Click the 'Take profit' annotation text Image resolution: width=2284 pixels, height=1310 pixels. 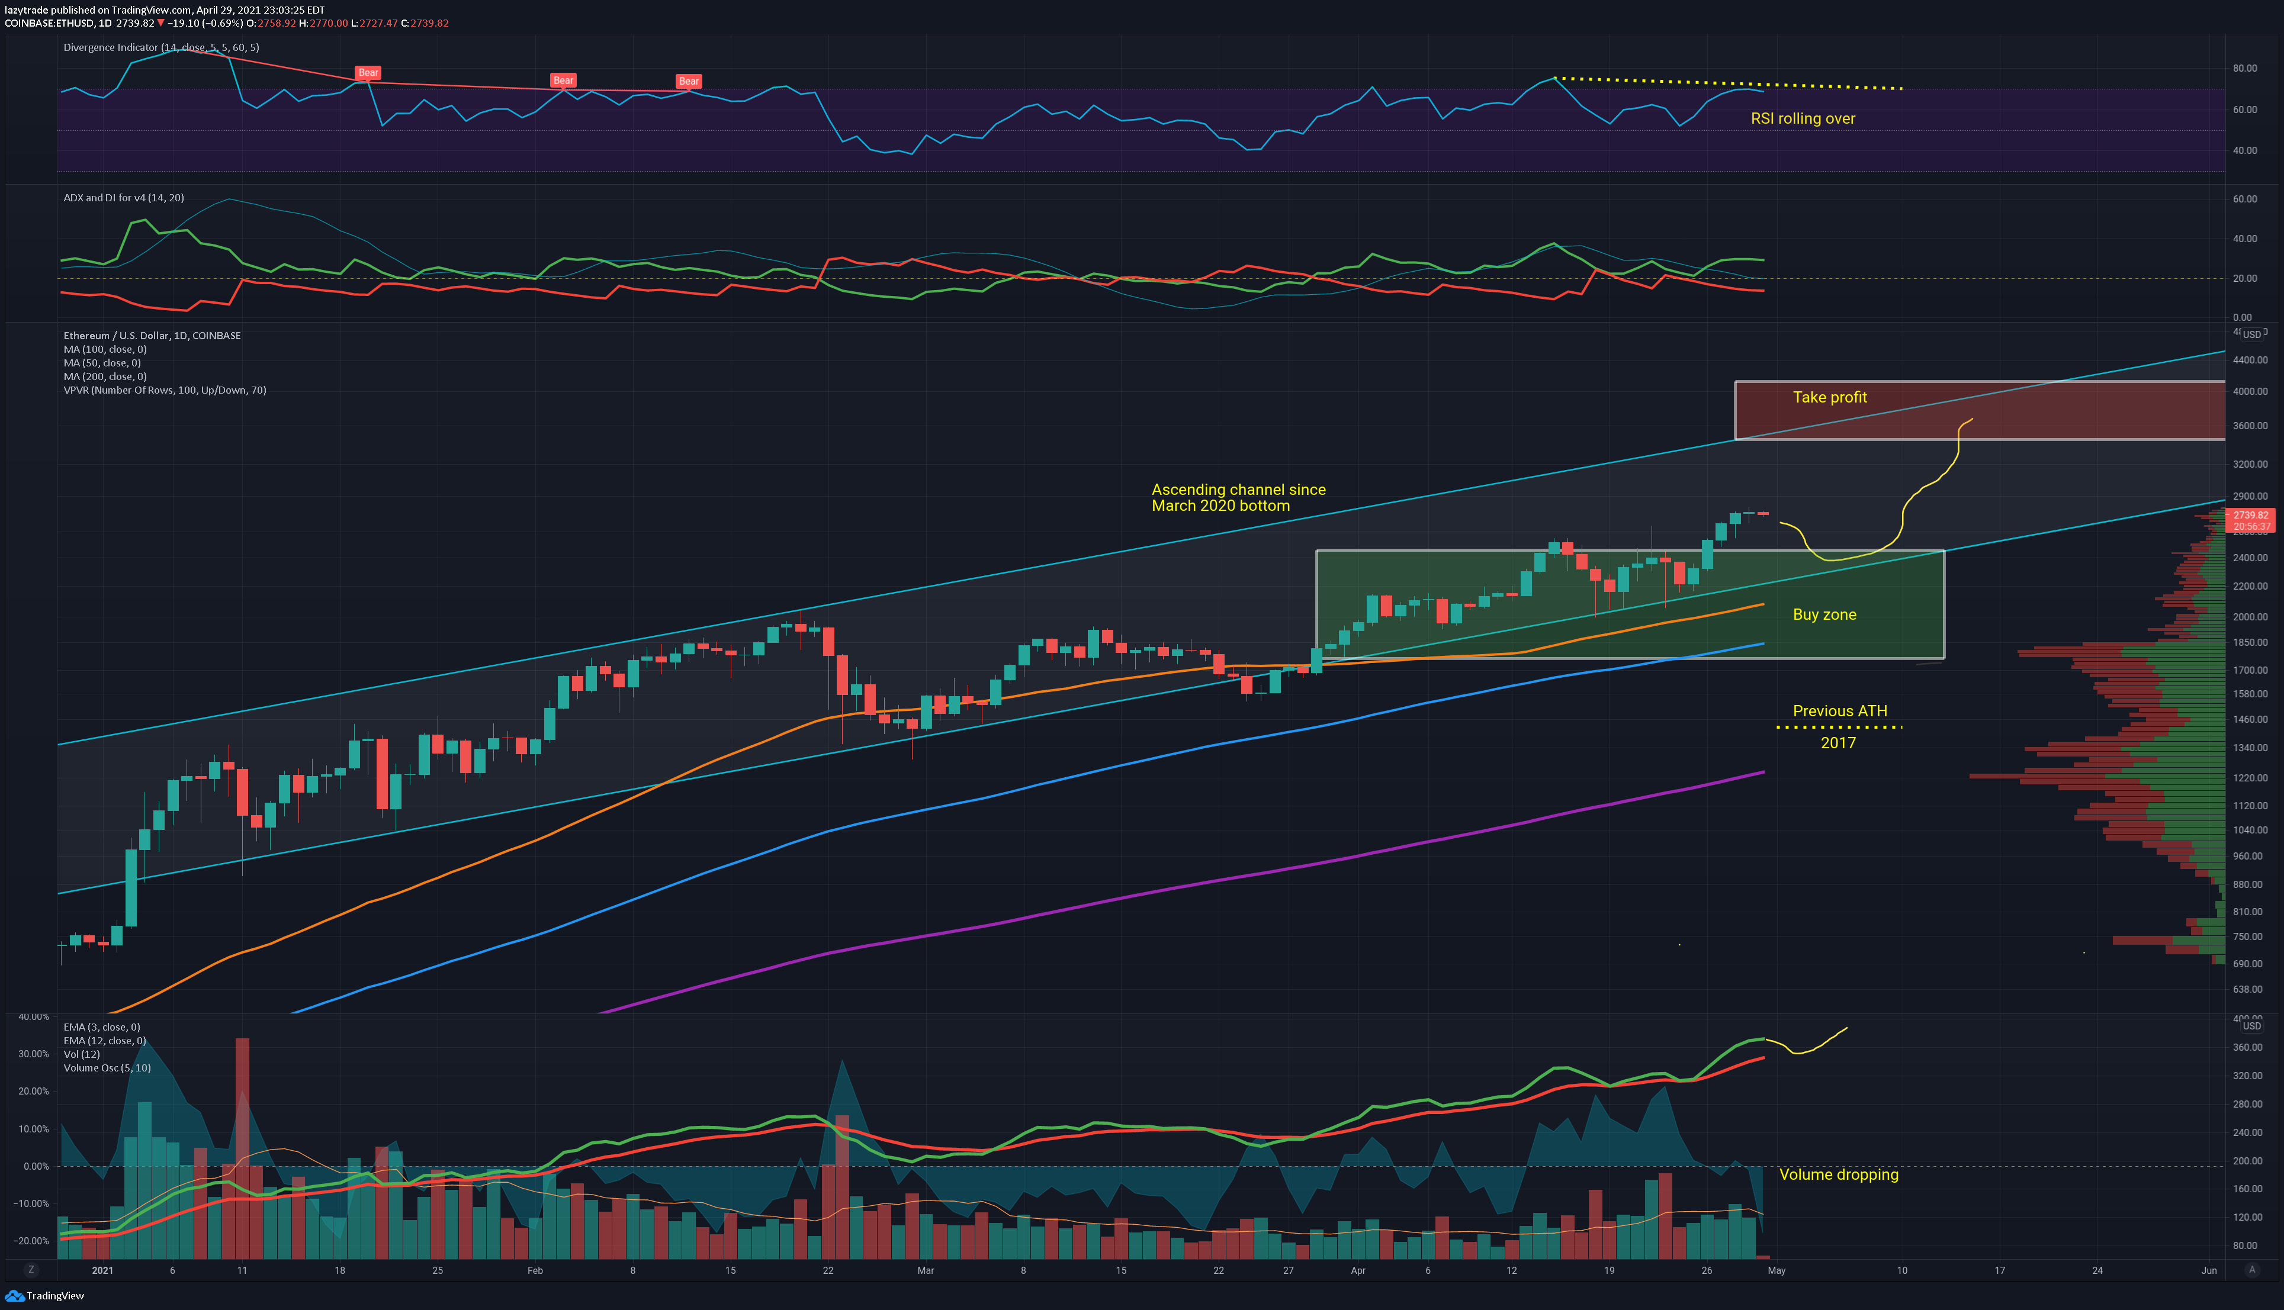pos(1830,397)
